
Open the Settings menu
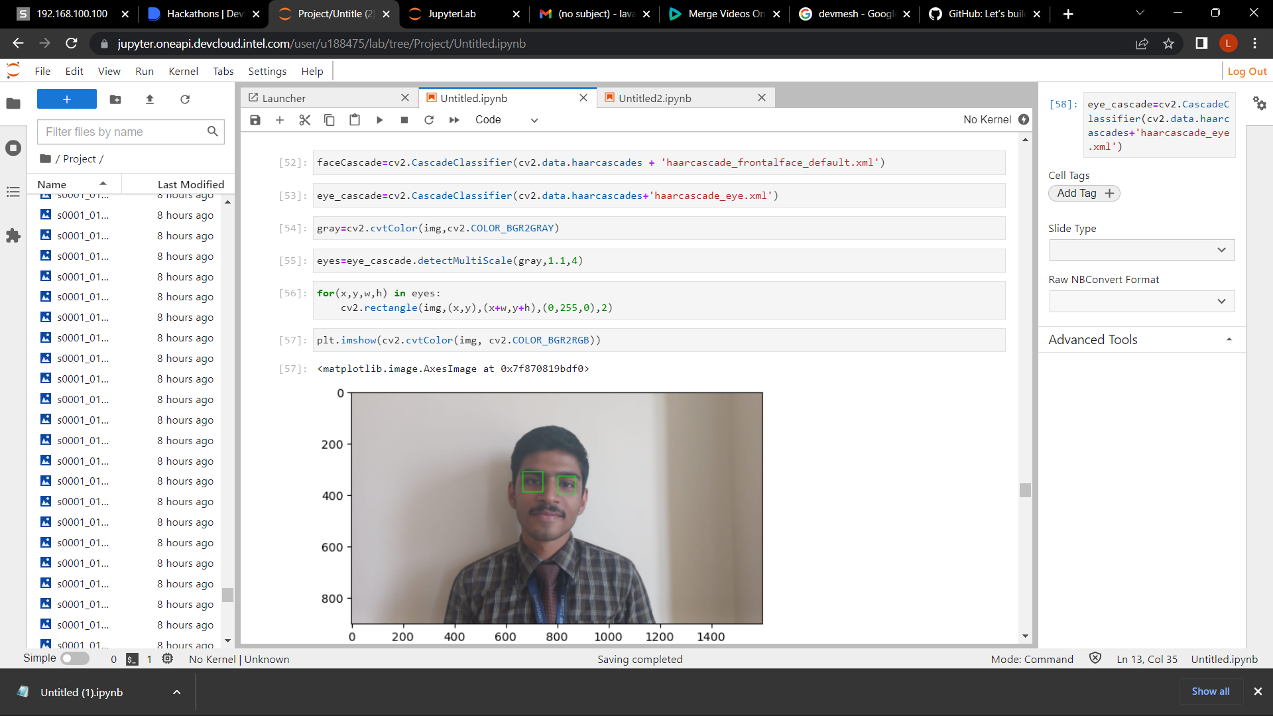point(267,71)
